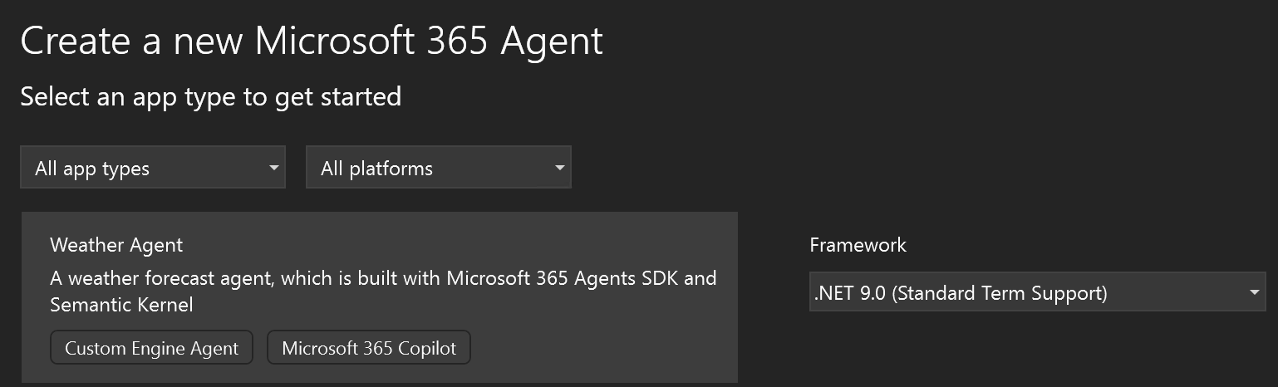Viewport: 1278px width, 387px height.
Task: Click the All platforms label text
Action: pyautogui.click(x=377, y=169)
